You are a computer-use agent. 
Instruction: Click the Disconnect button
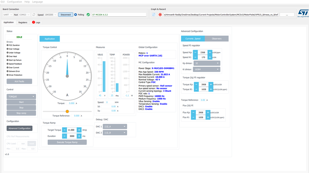(x=66, y=15)
